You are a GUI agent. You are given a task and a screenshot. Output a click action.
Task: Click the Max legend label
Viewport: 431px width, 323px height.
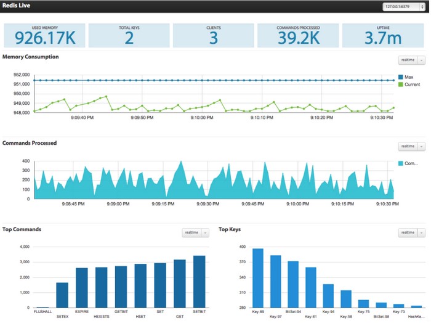(x=409, y=77)
